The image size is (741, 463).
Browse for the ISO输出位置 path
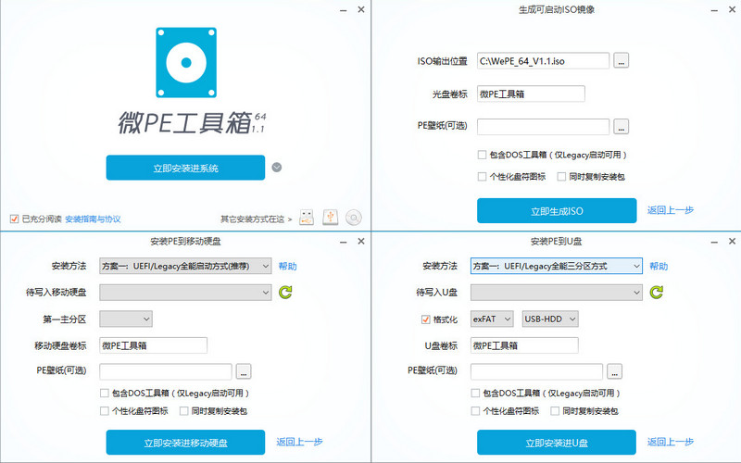pos(621,61)
